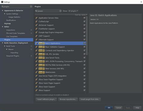
Task: Click the GWT Support plugin icon
Action: 37,36
